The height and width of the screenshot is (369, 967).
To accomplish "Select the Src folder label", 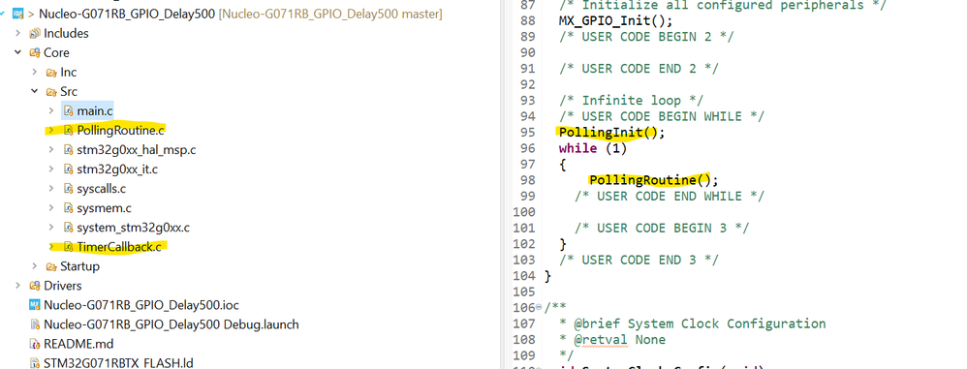I will tap(69, 92).
